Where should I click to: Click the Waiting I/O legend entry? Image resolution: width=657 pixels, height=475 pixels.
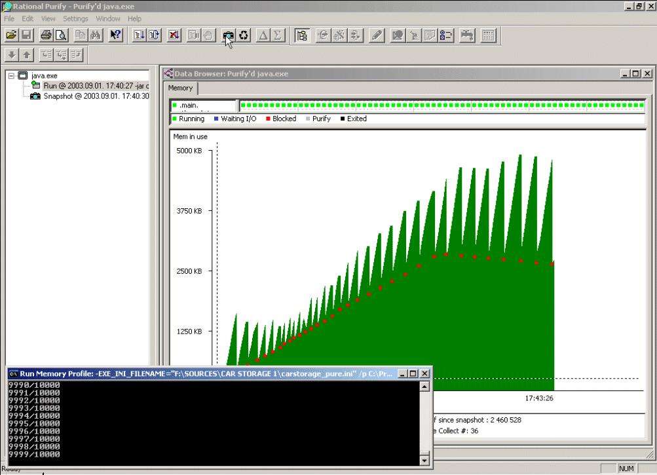tap(235, 119)
